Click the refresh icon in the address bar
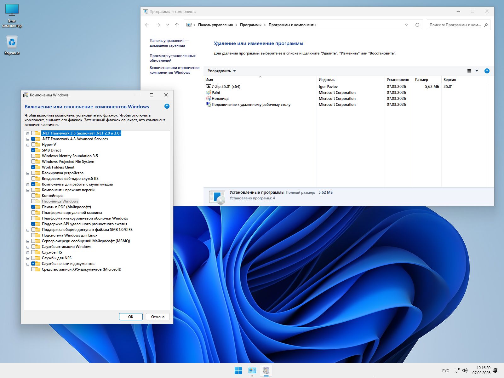 [x=417, y=25]
